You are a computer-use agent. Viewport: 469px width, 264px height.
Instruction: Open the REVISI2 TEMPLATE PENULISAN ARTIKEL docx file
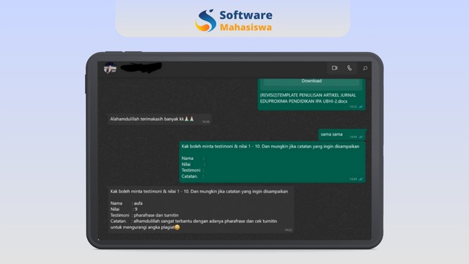(x=308, y=98)
